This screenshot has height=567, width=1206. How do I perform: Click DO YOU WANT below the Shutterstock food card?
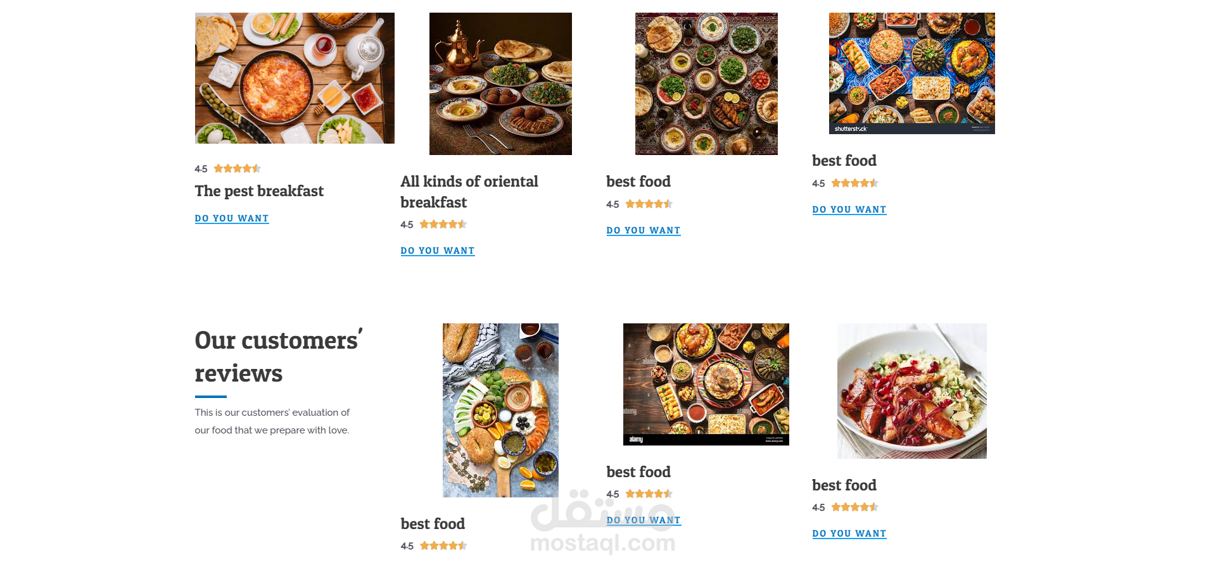[x=849, y=210]
